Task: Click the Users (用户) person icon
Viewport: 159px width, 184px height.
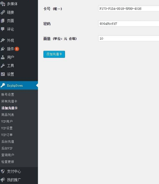Action: click(x=3, y=57)
